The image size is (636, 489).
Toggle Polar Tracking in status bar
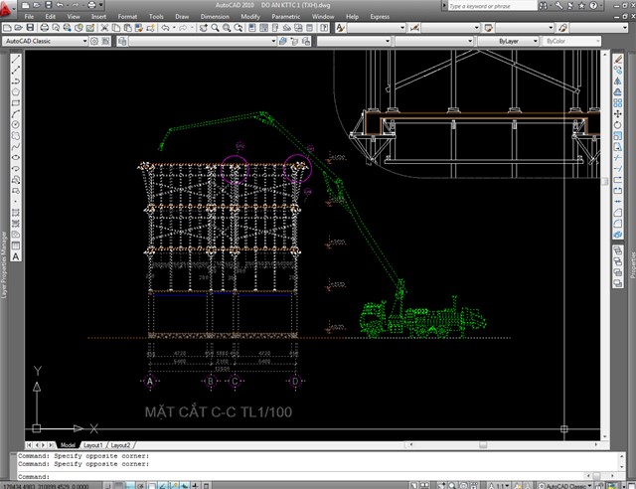(140, 485)
